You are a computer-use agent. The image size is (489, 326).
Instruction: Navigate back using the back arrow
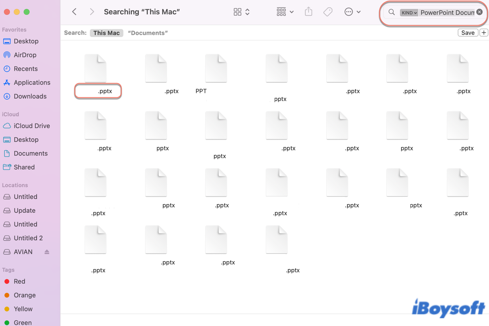pyautogui.click(x=74, y=12)
